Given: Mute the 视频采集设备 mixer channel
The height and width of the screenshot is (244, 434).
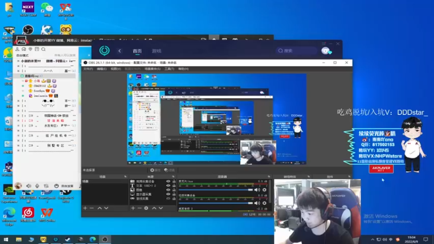Looking at the screenshot, I should pyautogui.click(x=257, y=203).
